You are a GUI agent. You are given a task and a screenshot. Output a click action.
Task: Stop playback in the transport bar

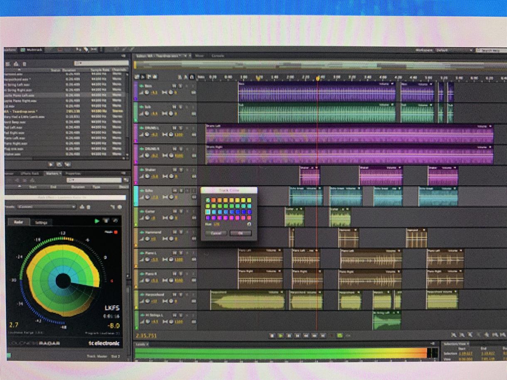[x=273, y=336]
